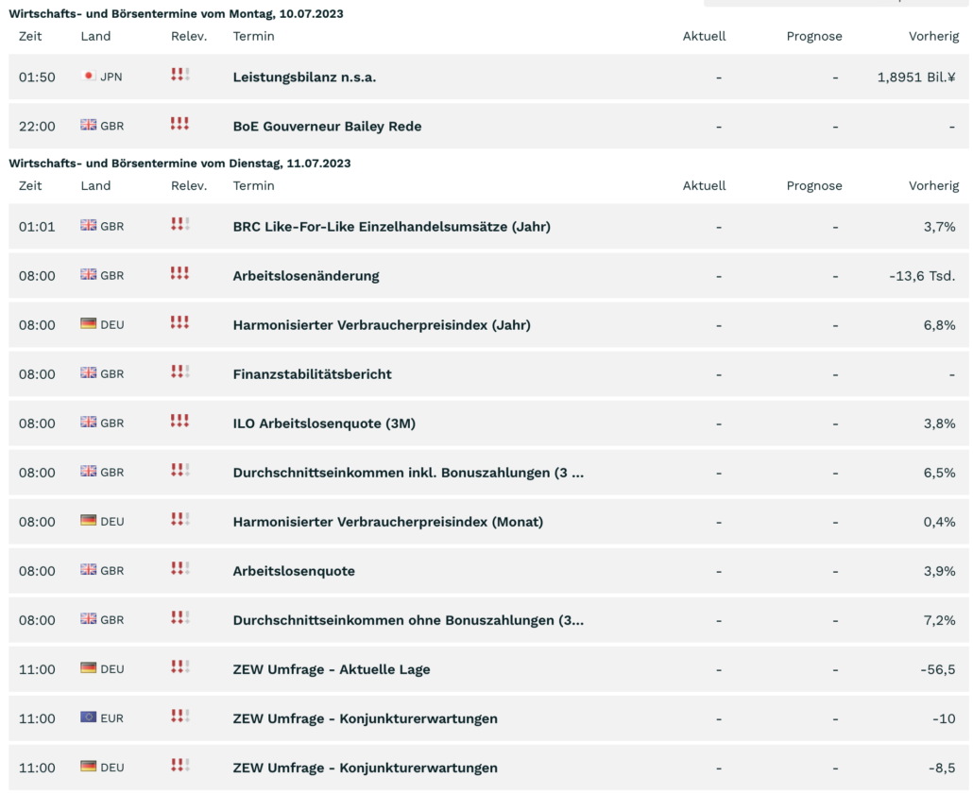Click Aktuell column header in the Tuesday table

click(x=704, y=185)
